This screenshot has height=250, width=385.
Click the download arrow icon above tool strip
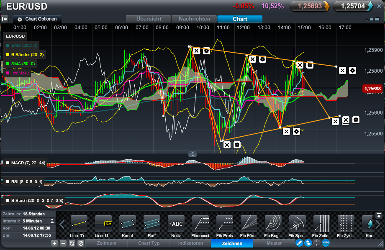[x=379, y=216]
